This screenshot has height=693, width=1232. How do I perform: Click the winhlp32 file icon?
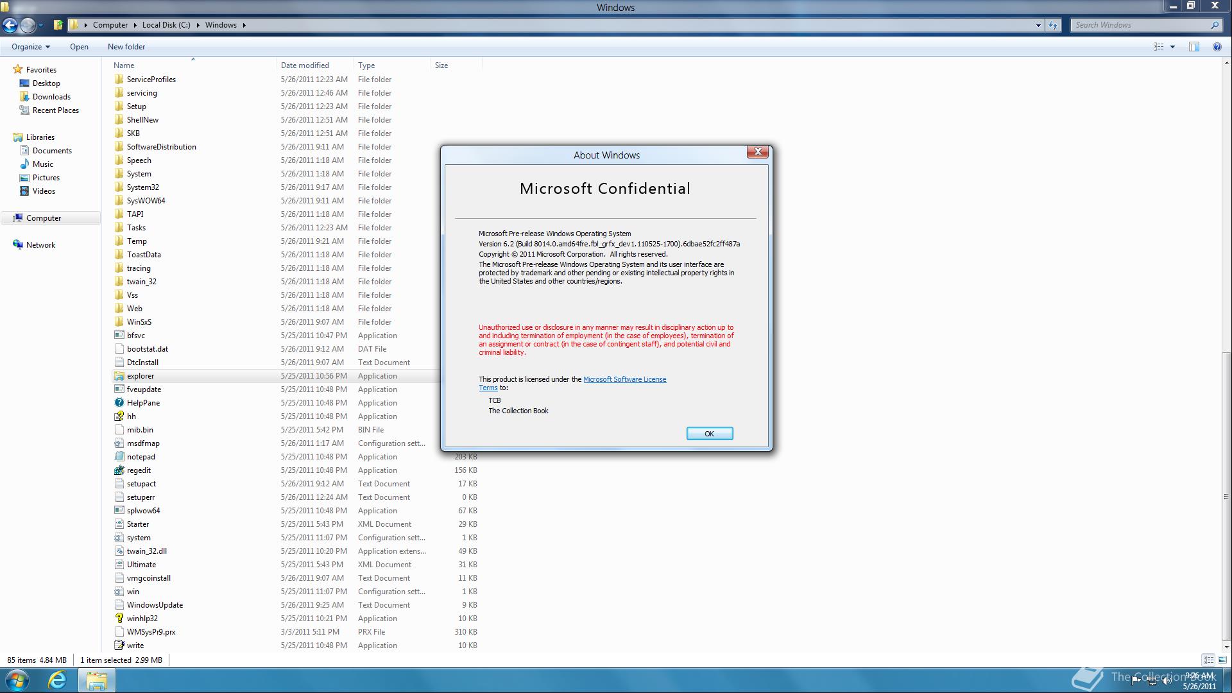click(119, 619)
